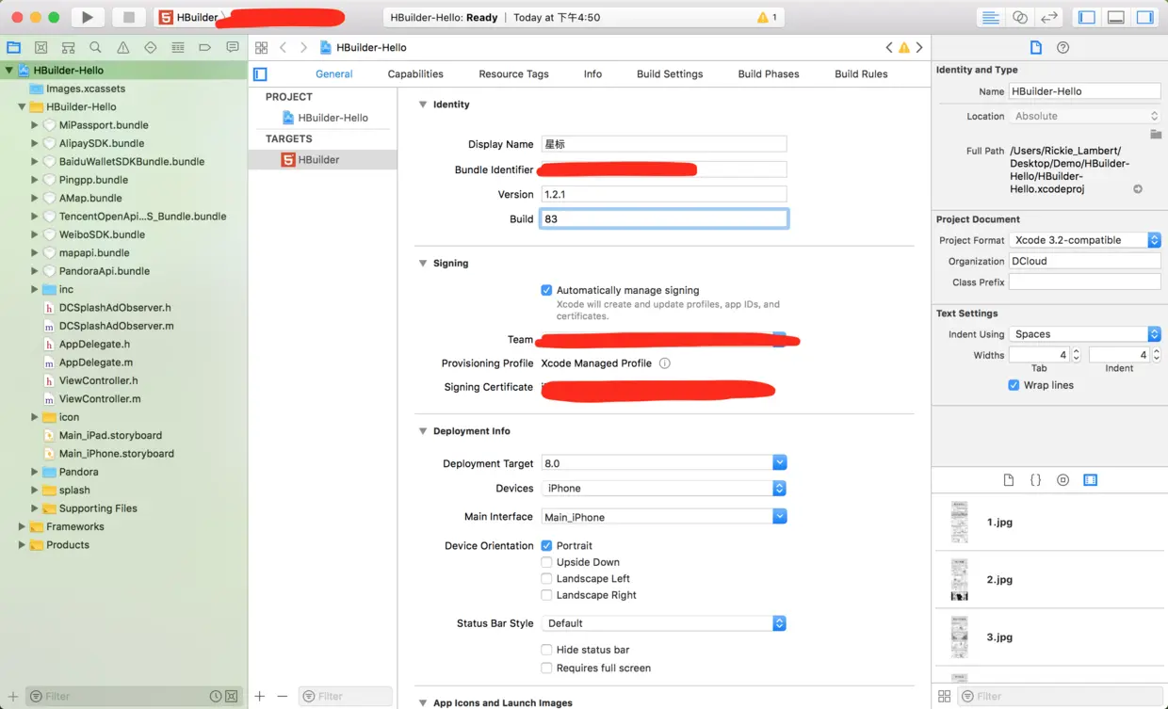The height and width of the screenshot is (709, 1168).
Task: Switch to Build Rules tab
Action: (861, 73)
